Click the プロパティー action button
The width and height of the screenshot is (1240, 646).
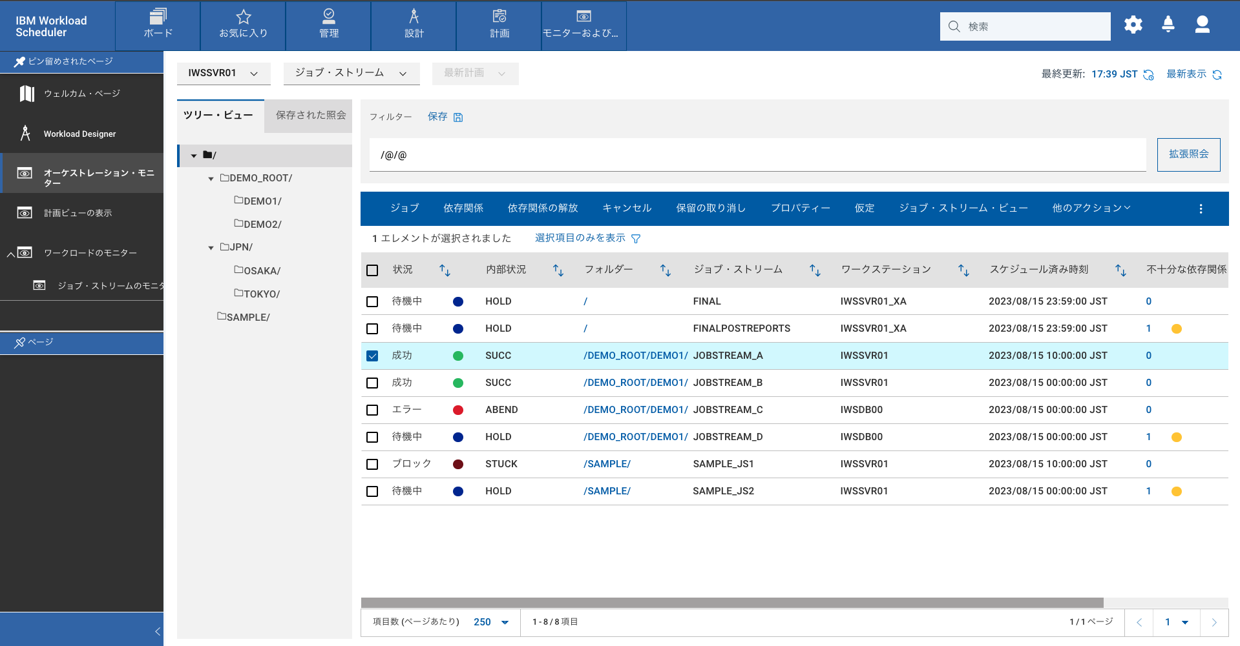point(800,208)
